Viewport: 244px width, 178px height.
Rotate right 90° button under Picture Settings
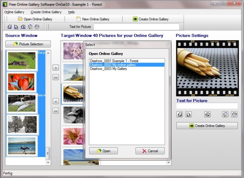pyautogui.click(x=189, y=115)
